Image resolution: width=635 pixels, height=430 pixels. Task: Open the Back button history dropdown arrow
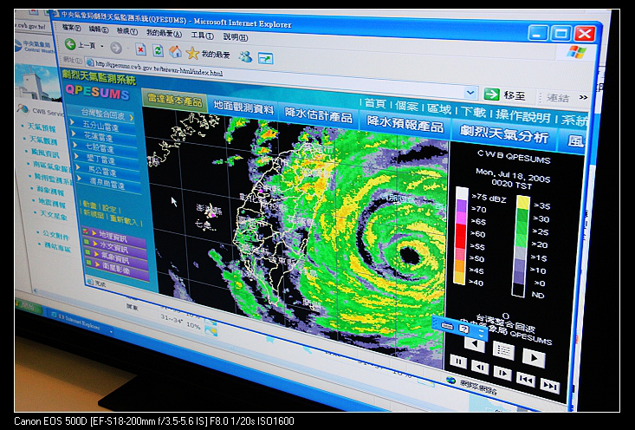pyautogui.click(x=102, y=46)
